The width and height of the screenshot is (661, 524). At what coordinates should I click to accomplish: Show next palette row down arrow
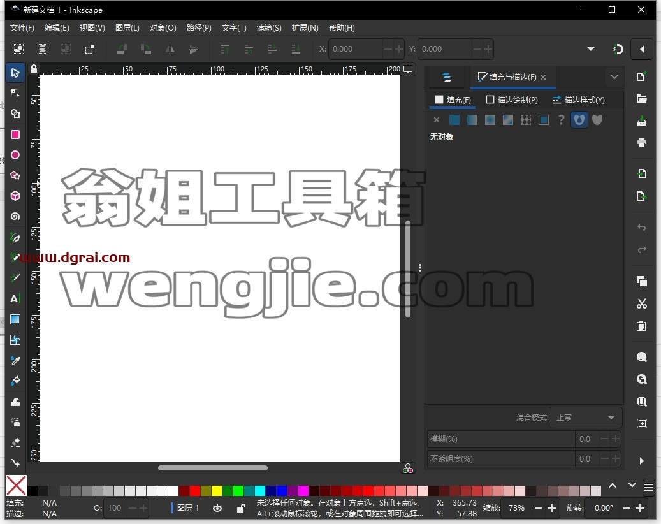coord(632,486)
